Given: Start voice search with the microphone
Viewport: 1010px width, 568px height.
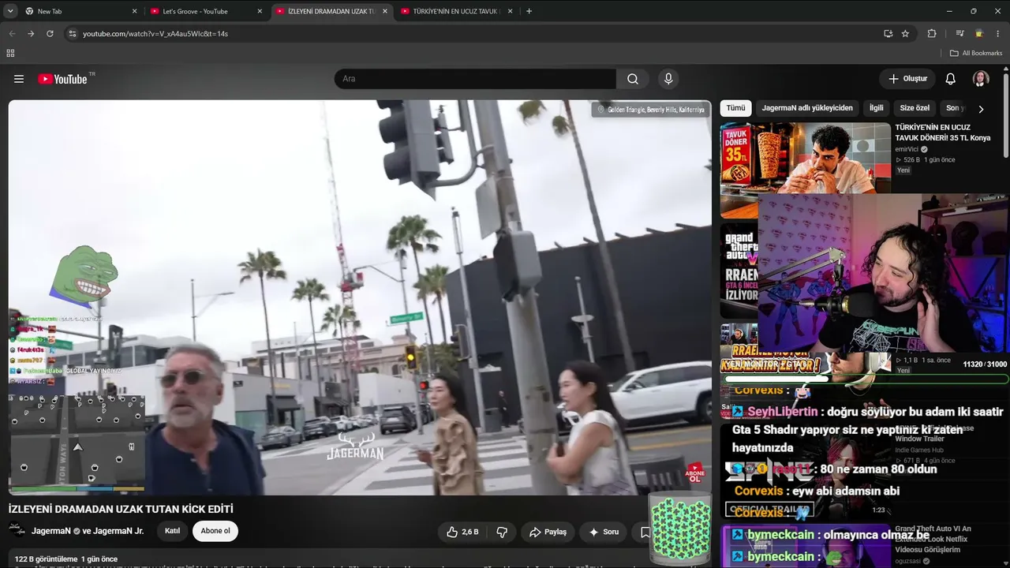Looking at the screenshot, I should tap(668, 79).
